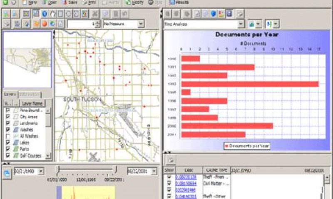This screenshot has width=333, height=199.
Task: Click the time range slider's right handle
Action: point(116,170)
